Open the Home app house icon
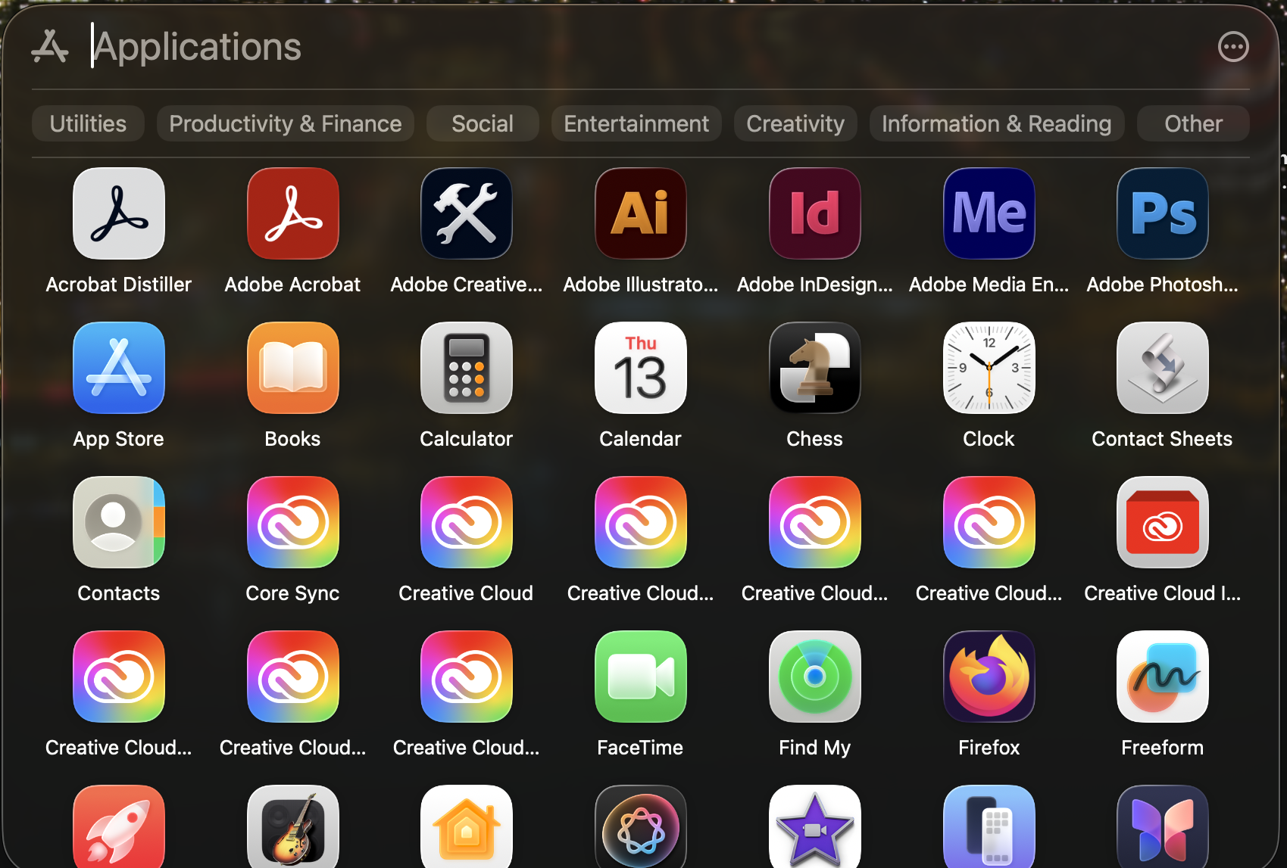 467,827
